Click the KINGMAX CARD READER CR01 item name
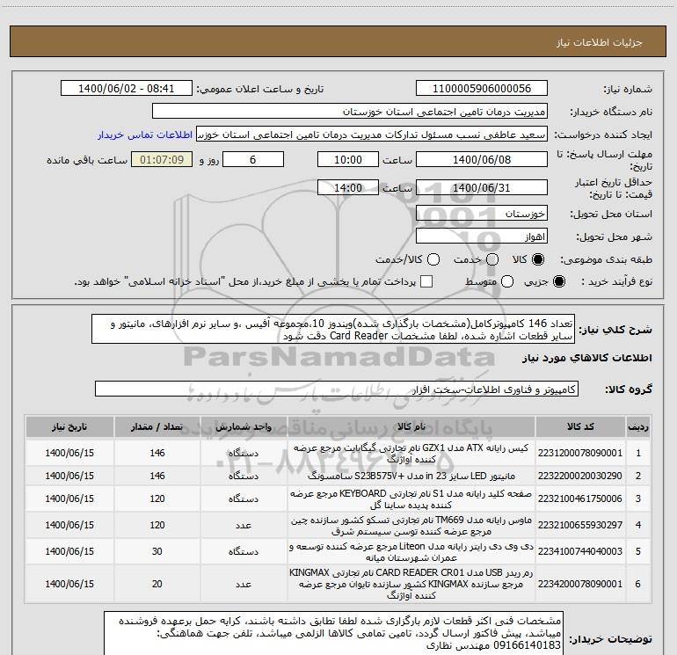Screen dimensions: 677x655 (411, 584)
